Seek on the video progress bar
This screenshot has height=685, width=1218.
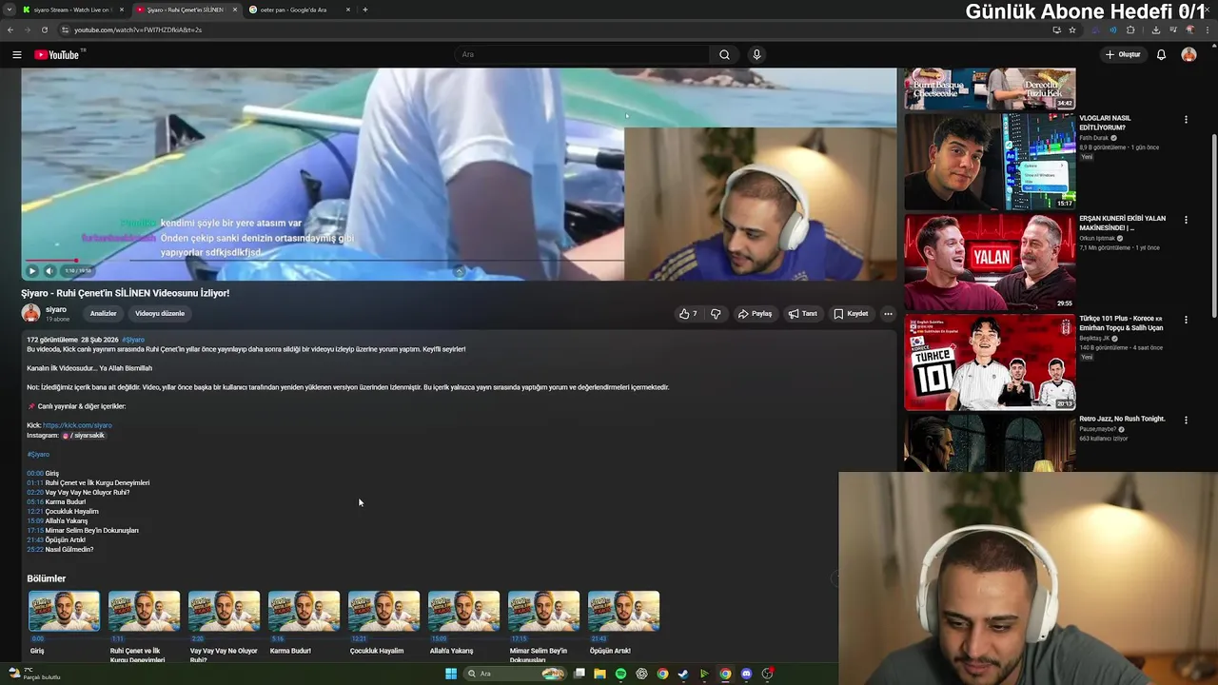324,260
